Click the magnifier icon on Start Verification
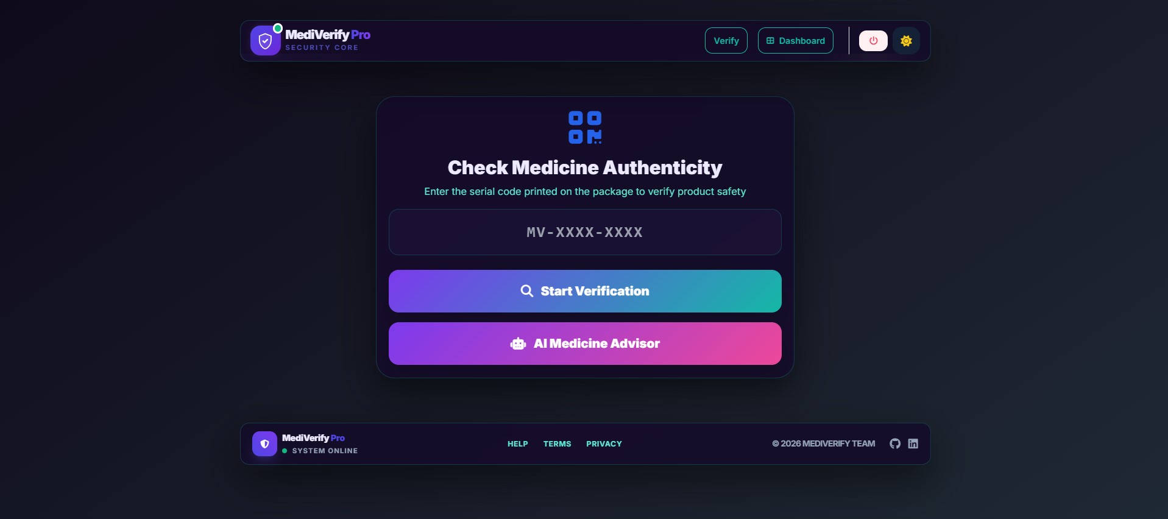This screenshot has height=519, width=1168. pos(526,291)
